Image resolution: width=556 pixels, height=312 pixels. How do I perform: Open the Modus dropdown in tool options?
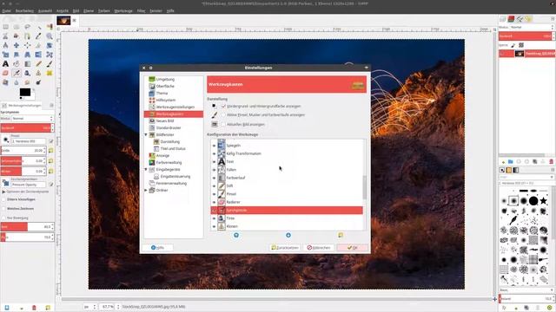[32, 119]
